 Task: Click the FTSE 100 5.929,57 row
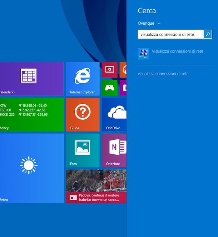(23, 110)
